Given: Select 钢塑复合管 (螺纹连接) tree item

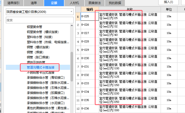Looking at the screenshot, I should click(x=43, y=32).
